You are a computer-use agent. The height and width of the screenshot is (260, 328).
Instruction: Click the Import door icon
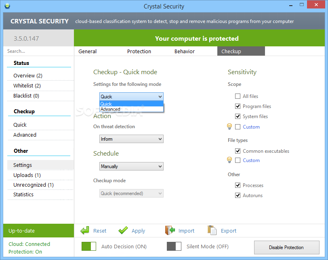point(170,230)
